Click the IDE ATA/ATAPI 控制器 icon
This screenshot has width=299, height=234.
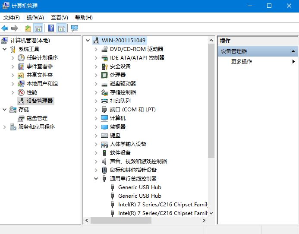[x=104, y=58]
